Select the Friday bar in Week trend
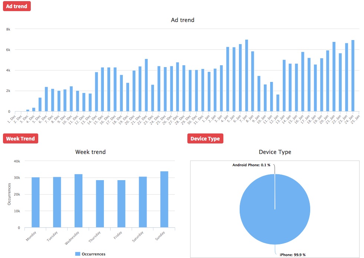The width and height of the screenshot is (364, 258). [121, 204]
